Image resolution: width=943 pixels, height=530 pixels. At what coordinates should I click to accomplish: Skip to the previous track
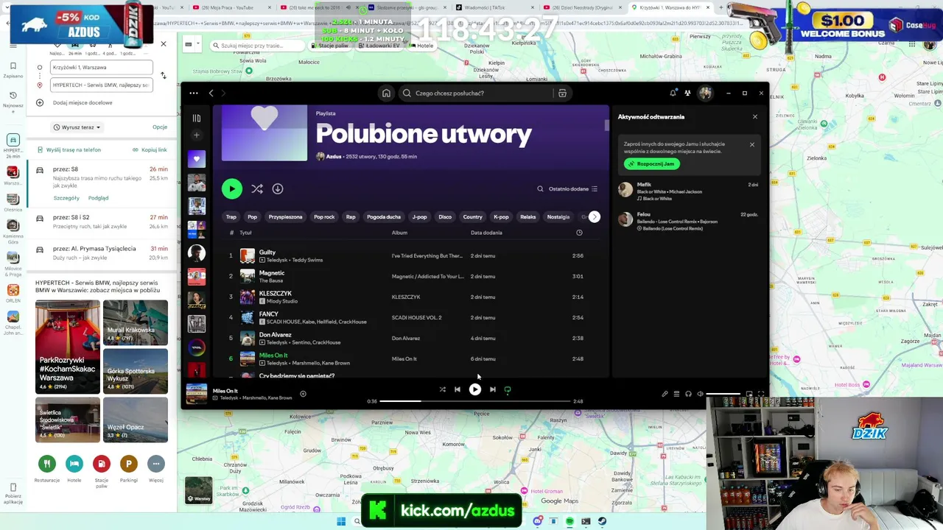coord(458,390)
